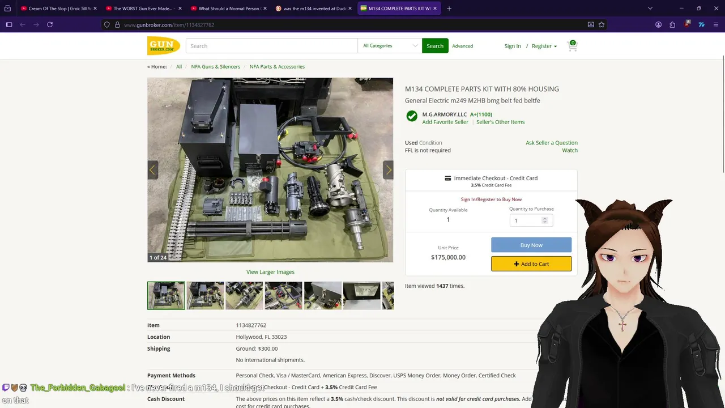
Task: Select the second image thumbnail
Action: pyautogui.click(x=205, y=295)
